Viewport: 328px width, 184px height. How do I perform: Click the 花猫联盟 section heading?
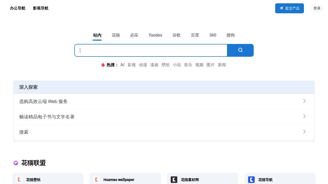pyautogui.click(x=34, y=163)
